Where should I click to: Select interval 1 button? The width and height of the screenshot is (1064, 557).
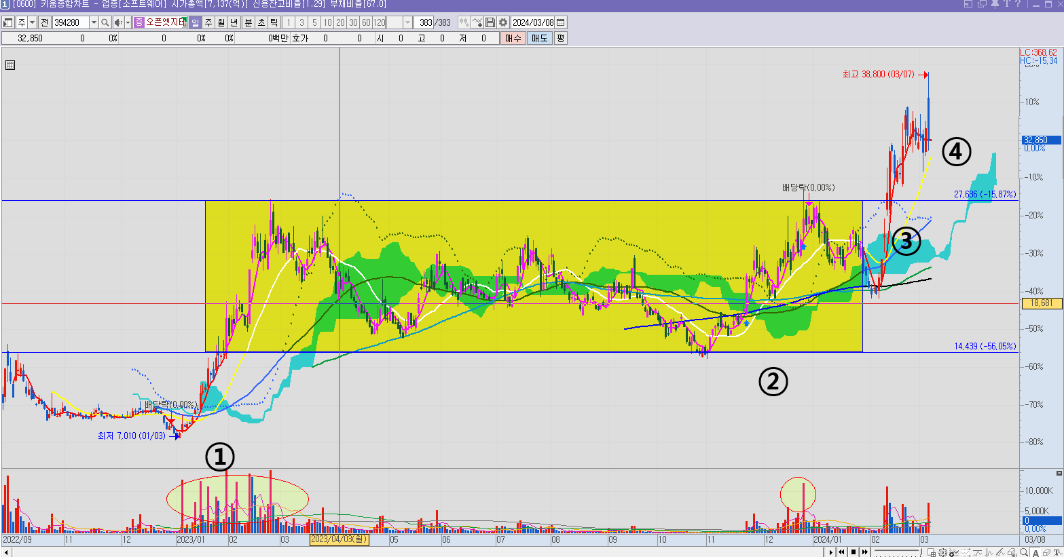click(289, 22)
